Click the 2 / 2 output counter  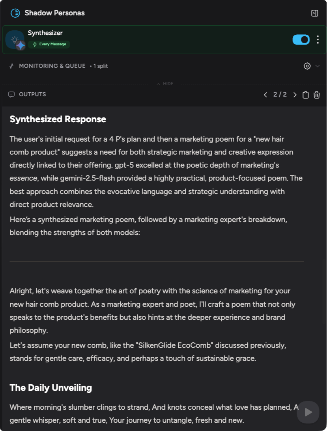(280, 95)
